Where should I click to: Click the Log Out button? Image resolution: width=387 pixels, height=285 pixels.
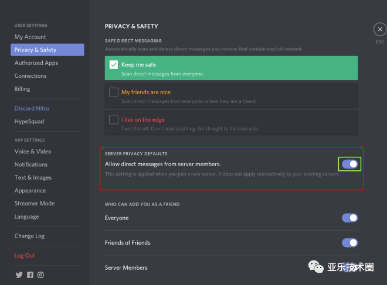[x=25, y=256]
